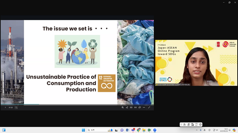Open File Explorer from the taskbar
The height and width of the screenshot is (133, 238).
(x=144, y=130)
